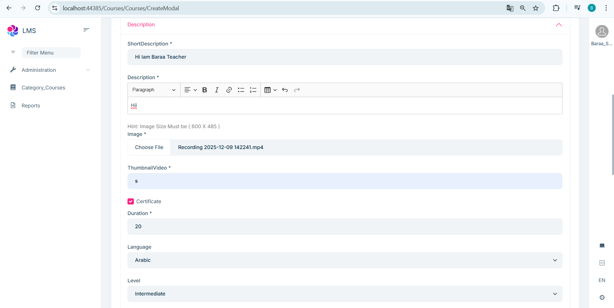Collapse the LMS sidebar menu icon
Image resolution: width=614 pixels, height=308 pixels.
point(86,30)
